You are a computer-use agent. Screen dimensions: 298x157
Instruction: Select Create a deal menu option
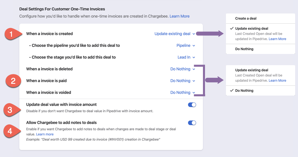246,18
